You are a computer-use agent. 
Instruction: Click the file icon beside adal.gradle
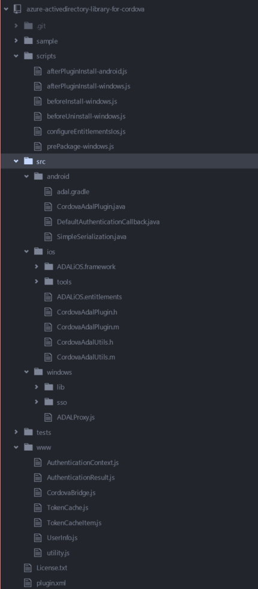(49, 191)
